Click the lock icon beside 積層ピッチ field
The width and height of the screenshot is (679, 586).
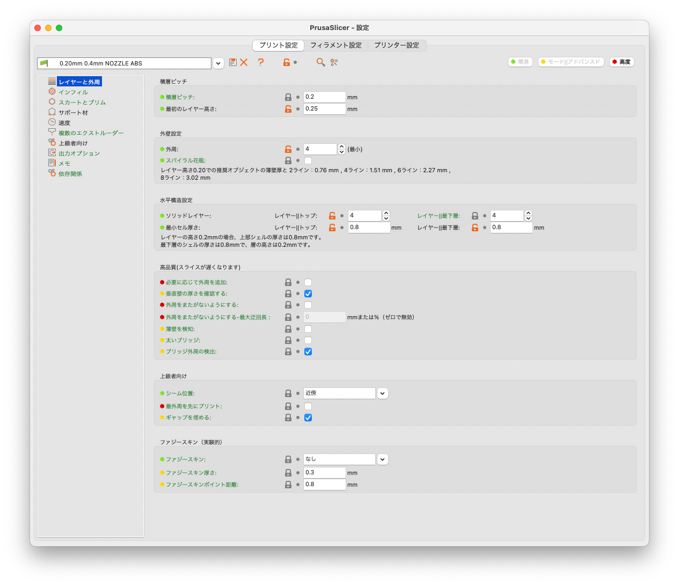pos(288,97)
